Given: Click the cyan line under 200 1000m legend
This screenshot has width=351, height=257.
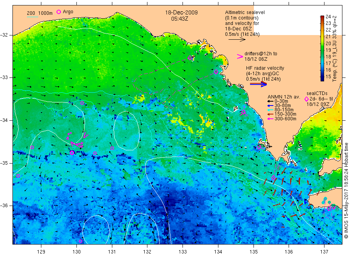Looking at the screenshot, I should coord(32,16).
